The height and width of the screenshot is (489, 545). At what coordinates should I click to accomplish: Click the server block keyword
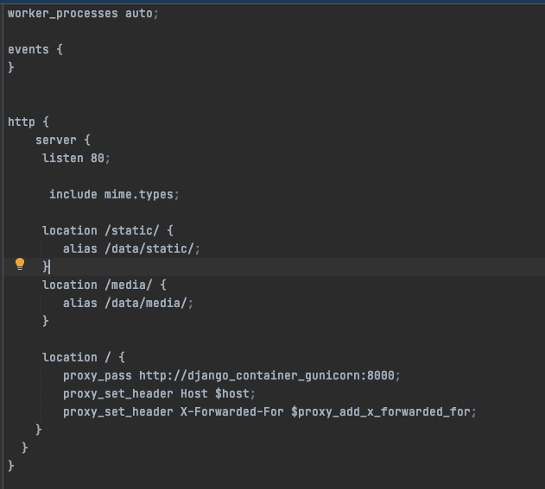click(x=56, y=140)
